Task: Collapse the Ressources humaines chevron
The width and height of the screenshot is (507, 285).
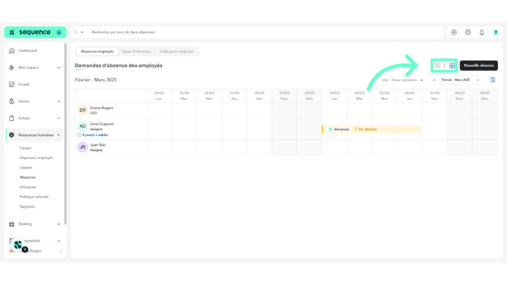Action: (x=58, y=135)
